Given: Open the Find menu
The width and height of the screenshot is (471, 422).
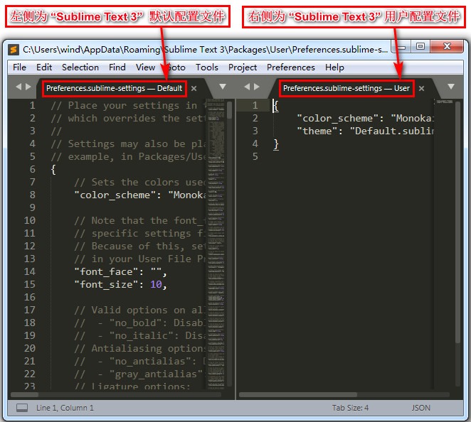Looking at the screenshot, I should [x=117, y=67].
